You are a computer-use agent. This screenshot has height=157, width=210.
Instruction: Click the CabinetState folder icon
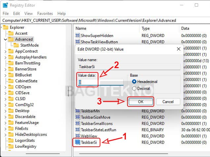(11, 81)
